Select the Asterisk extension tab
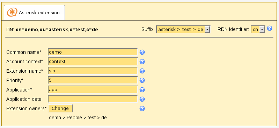 pos(34,13)
